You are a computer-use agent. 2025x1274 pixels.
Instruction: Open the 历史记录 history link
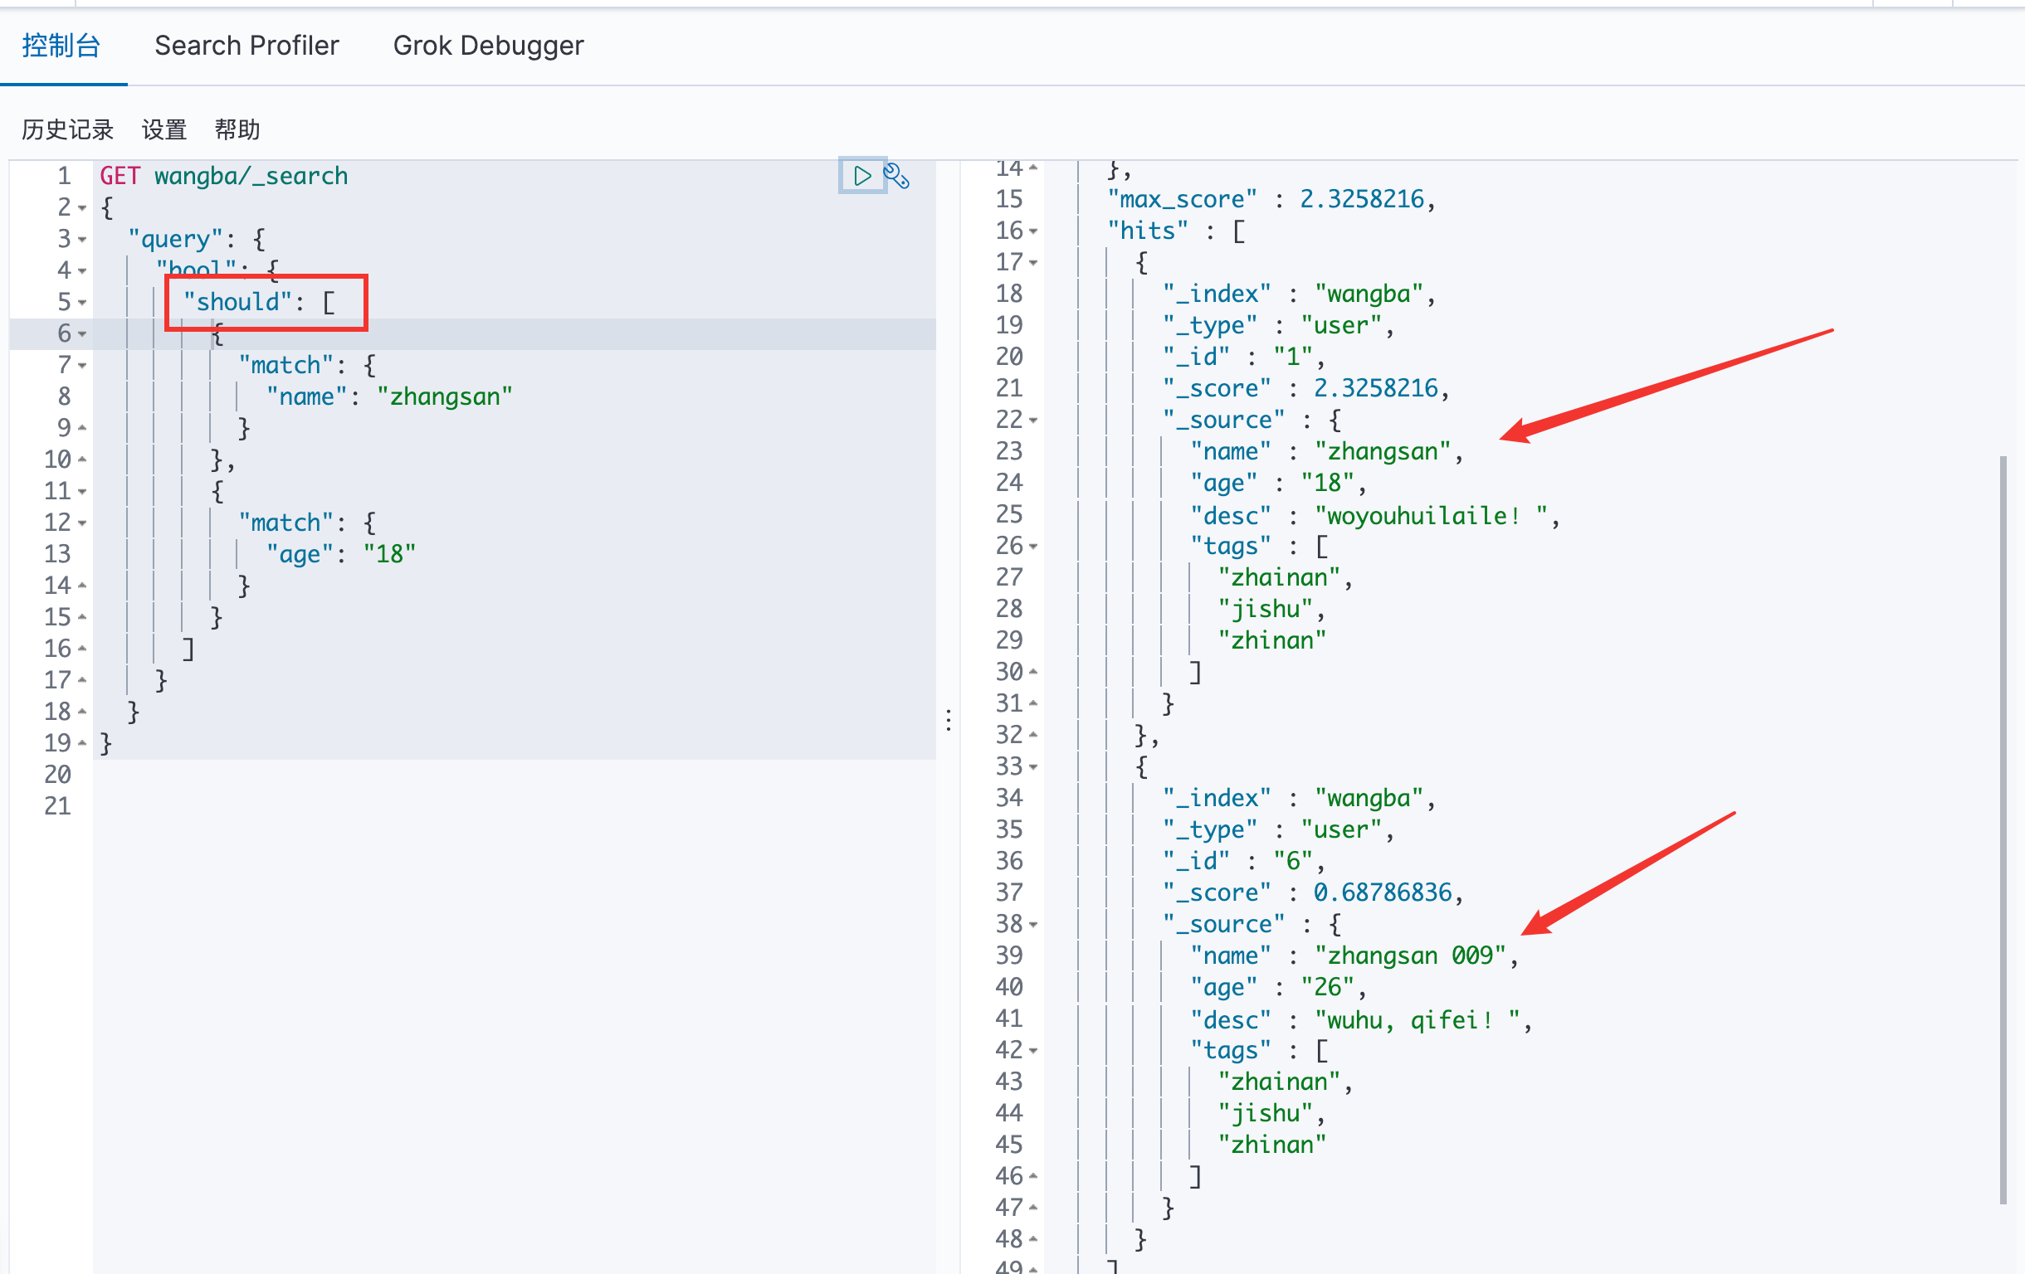pyautogui.click(x=67, y=129)
